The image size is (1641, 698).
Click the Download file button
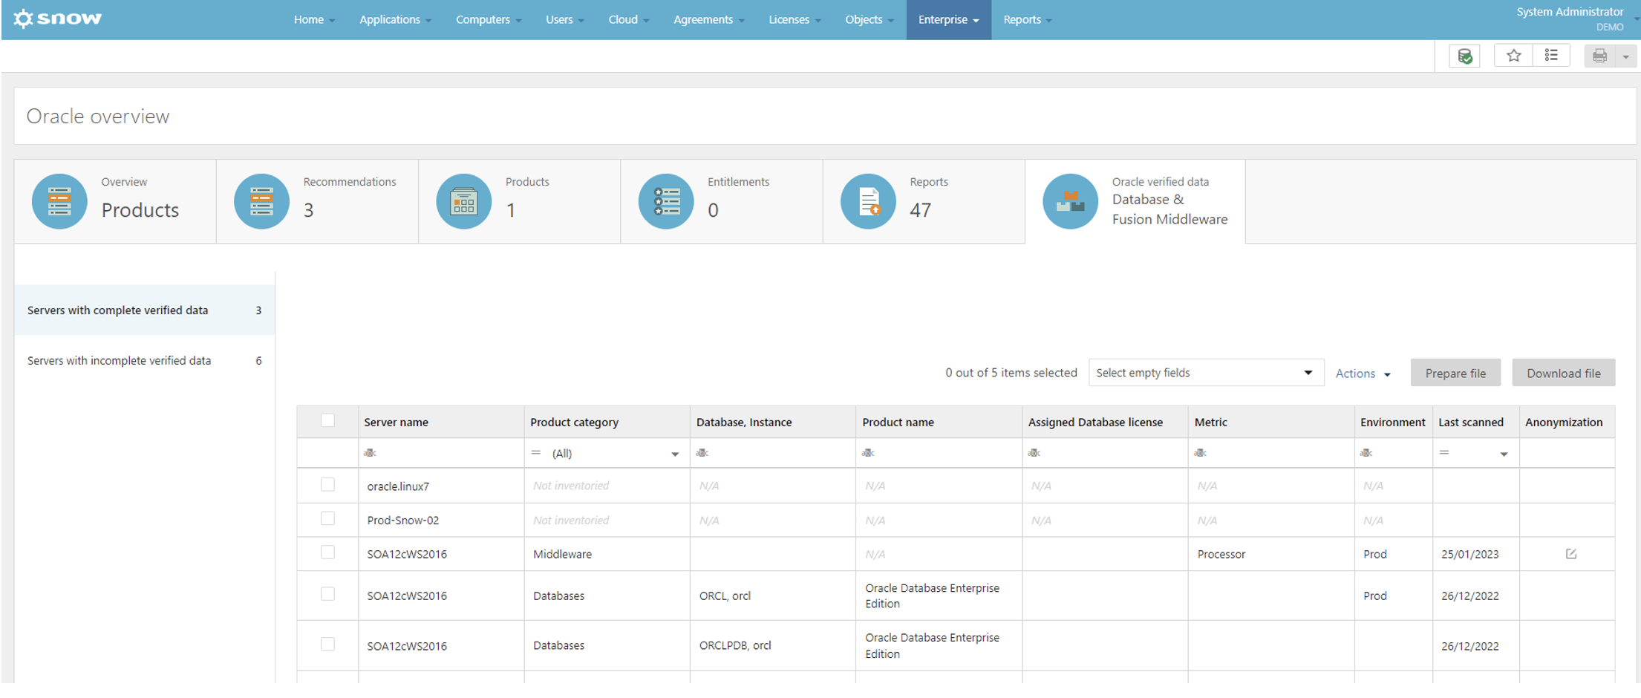click(x=1563, y=373)
